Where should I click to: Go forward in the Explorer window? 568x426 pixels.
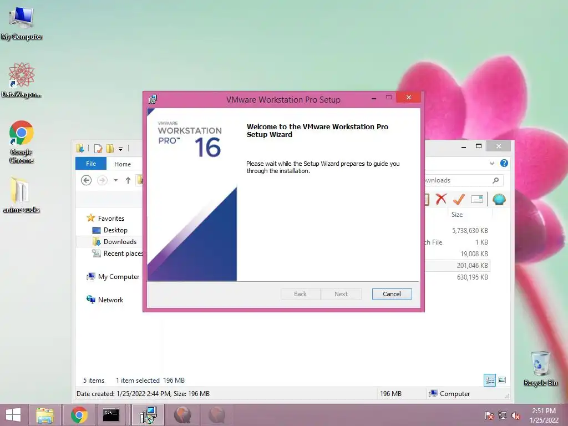(x=102, y=180)
